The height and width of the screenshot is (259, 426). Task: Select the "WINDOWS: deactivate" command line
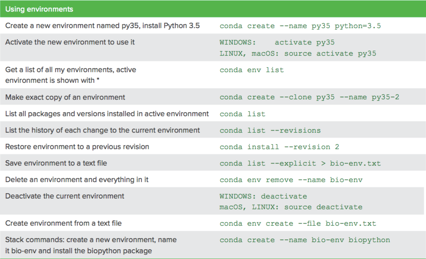click(263, 196)
